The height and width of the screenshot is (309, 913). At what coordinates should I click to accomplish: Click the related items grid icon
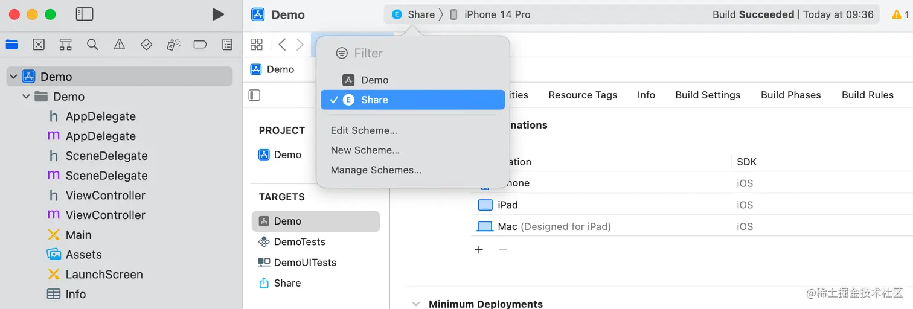(257, 44)
